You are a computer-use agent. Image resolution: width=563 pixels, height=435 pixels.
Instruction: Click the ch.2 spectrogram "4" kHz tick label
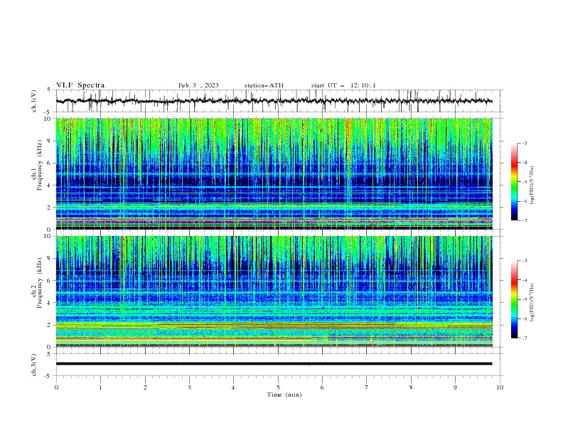pos(49,303)
